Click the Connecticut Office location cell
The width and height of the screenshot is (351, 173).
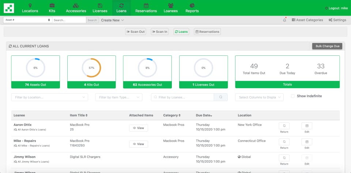(x=252, y=141)
